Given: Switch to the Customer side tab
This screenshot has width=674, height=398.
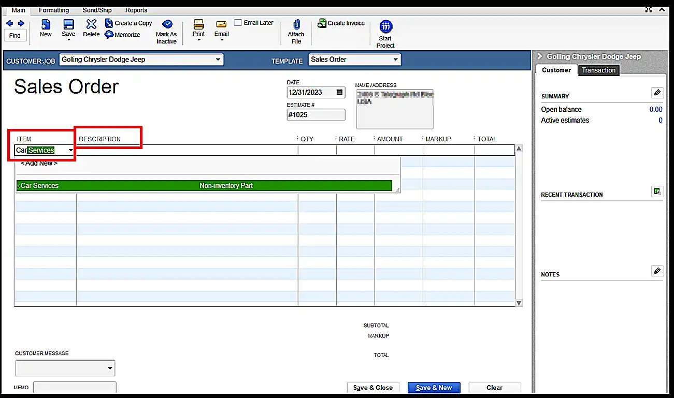Looking at the screenshot, I should [x=556, y=70].
